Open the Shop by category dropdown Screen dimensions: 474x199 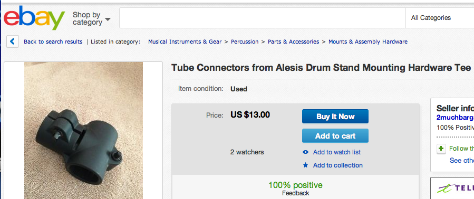point(91,18)
